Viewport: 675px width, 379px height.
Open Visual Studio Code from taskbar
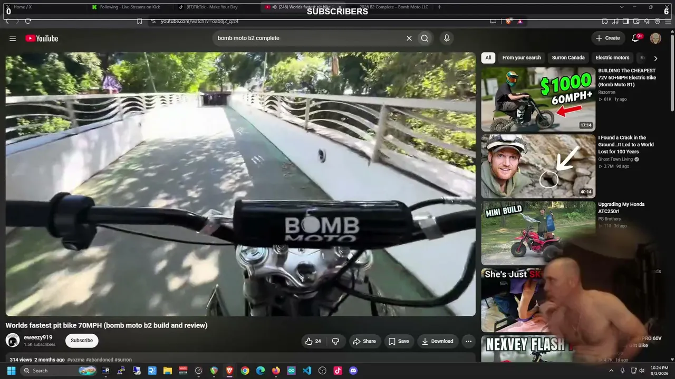coord(307,371)
